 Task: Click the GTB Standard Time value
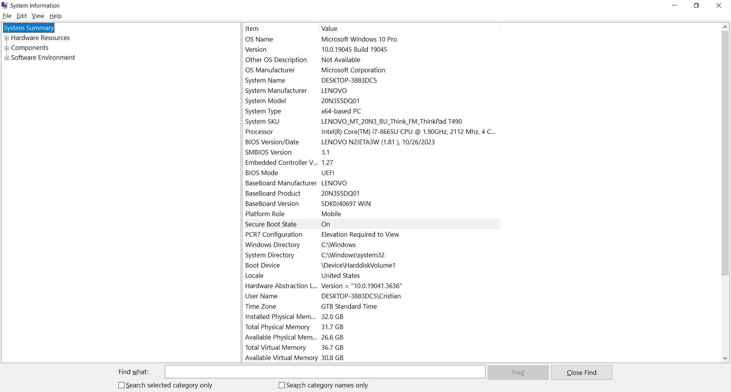(349, 306)
